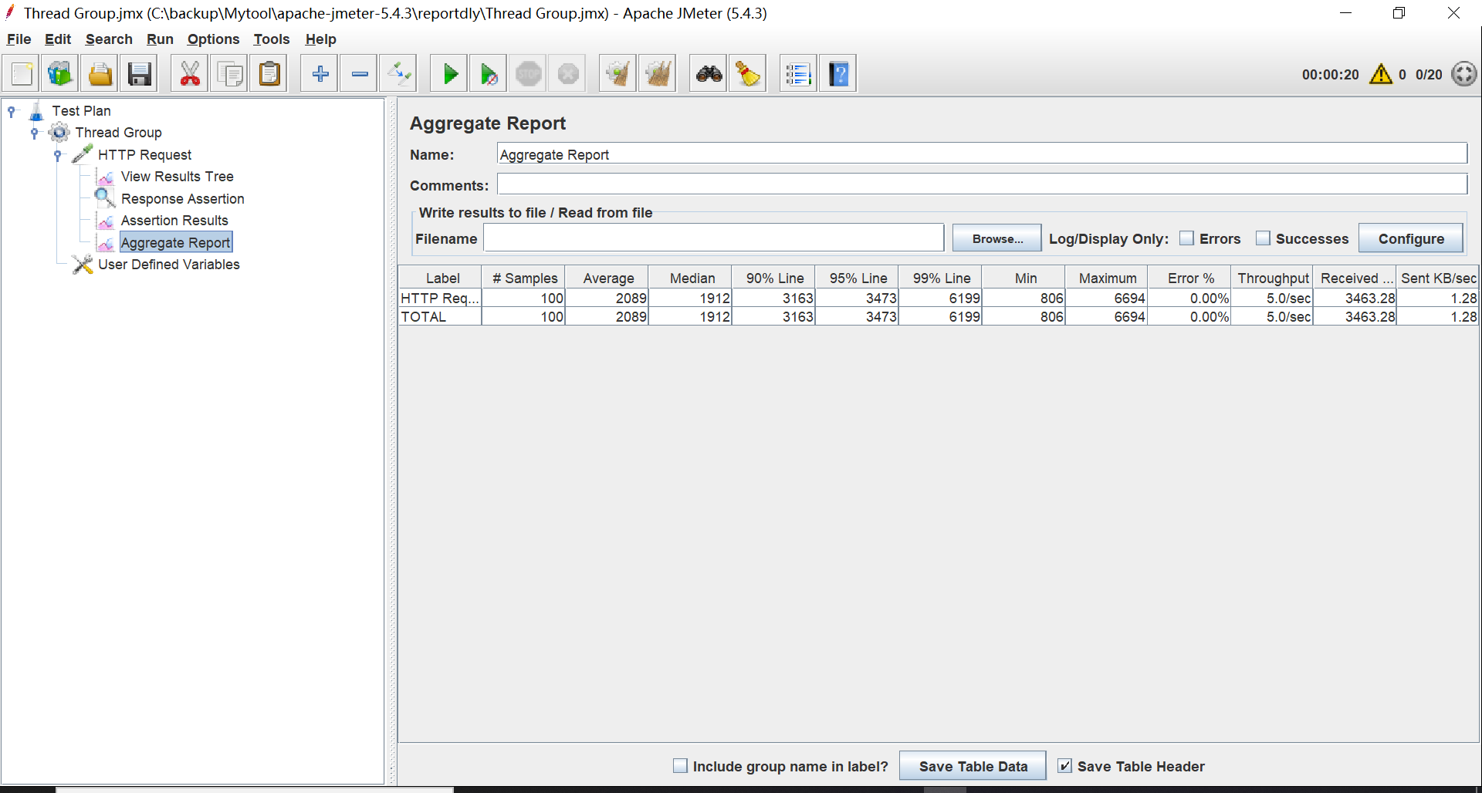Expand all nodes with plus icon
Viewport: 1482px width, 793px height.
point(320,74)
